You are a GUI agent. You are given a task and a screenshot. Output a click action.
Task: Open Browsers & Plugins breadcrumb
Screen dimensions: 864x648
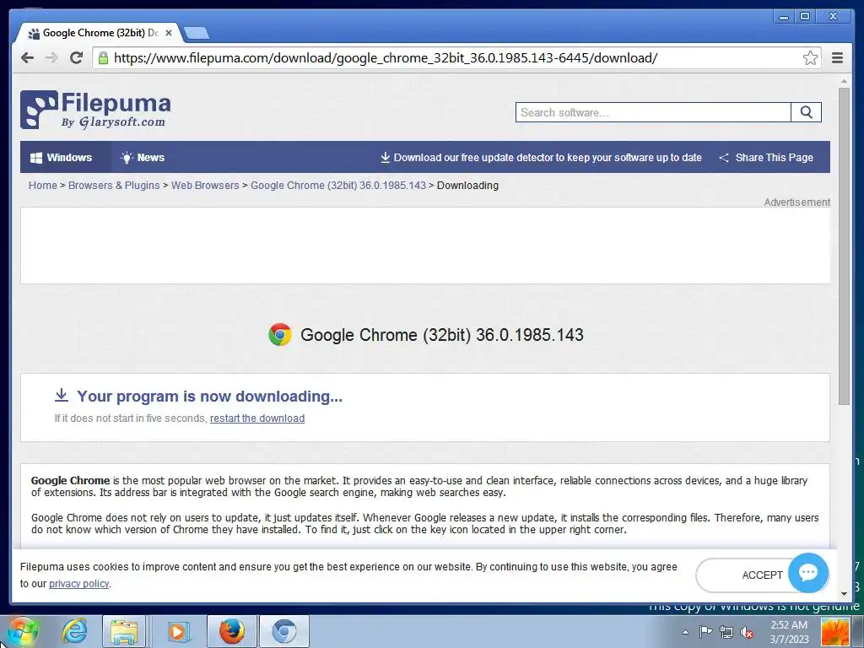114,186
